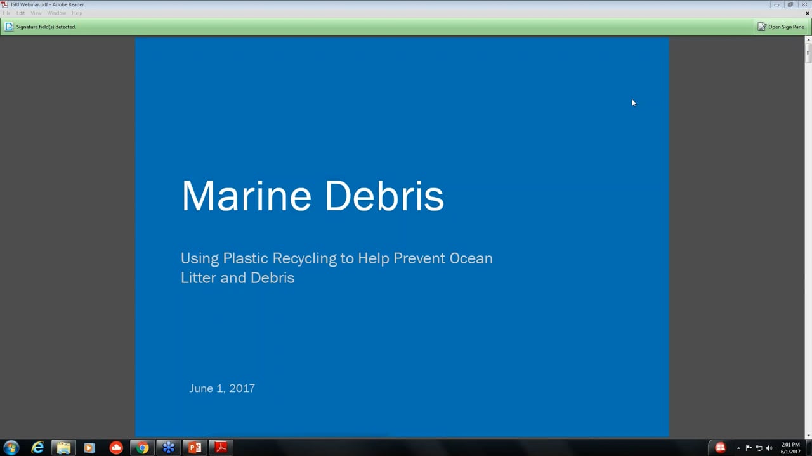Viewport: 812px width, 456px height.
Task: Open the Windows Start menu
Action: [x=11, y=448]
